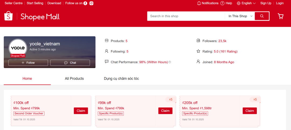This screenshot has width=291, height=130.
Task: Click the Sign Up link
Action: pos(266,3)
